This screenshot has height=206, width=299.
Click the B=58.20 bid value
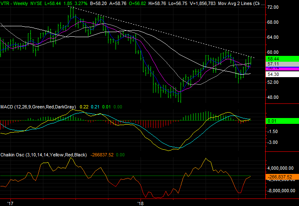point(98,3)
